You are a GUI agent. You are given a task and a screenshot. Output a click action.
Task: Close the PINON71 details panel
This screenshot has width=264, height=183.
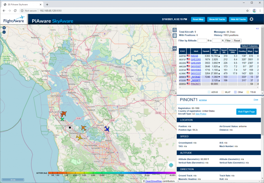(256, 100)
